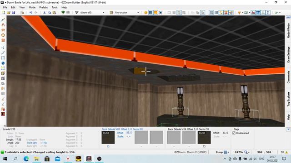291x163 pixels.
Task: Toggle the yellow circle toolbar button
Action: click(x=145, y=13)
